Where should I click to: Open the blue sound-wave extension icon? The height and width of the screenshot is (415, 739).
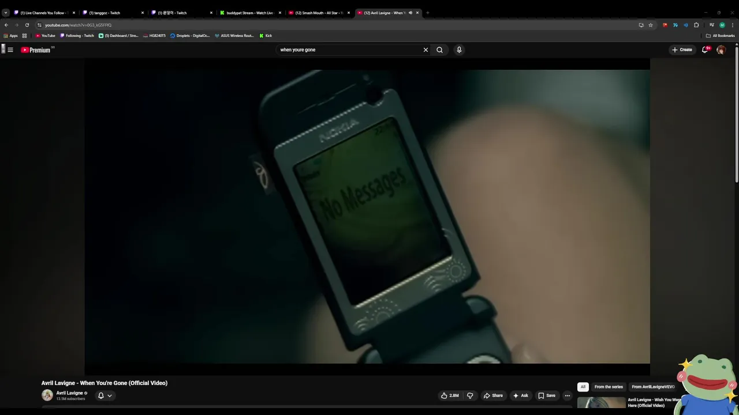pyautogui.click(x=686, y=25)
